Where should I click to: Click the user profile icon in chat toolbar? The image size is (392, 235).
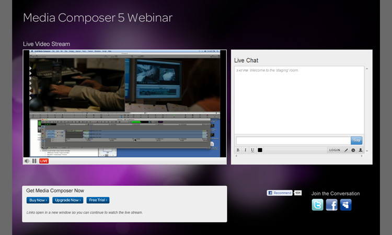tap(361, 150)
